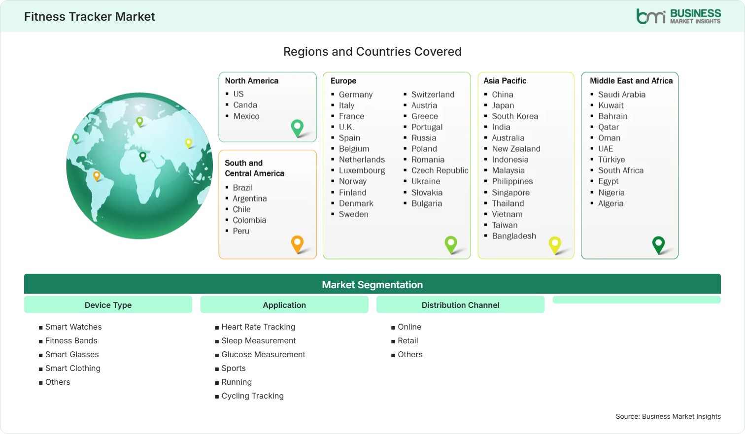The width and height of the screenshot is (745, 434).
Task: Click South Africa in the list
Action: pos(621,170)
